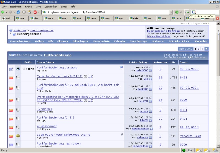Jump to last post by ra-sc91
Viewport: 220px width, 153px height.
coord(150,101)
